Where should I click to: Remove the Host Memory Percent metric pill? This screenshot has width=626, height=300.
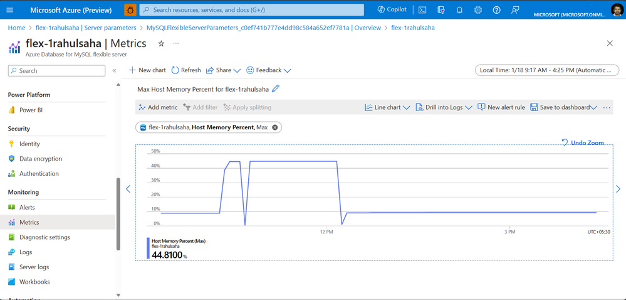coord(274,127)
